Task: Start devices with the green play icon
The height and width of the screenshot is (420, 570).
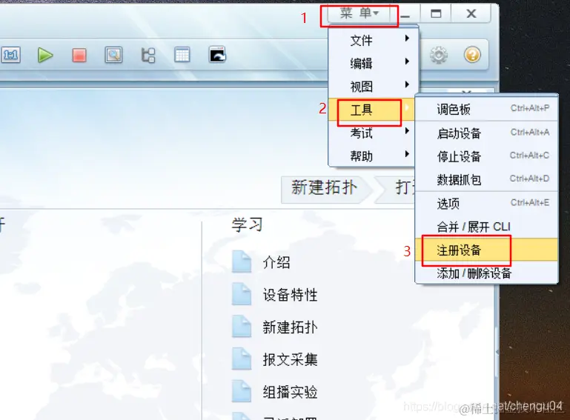Action: pyautogui.click(x=45, y=56)
